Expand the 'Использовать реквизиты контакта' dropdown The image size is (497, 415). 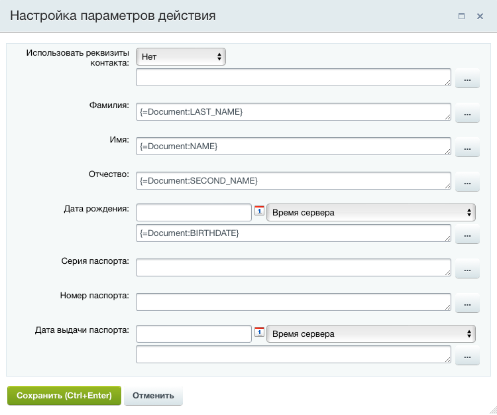[x=181, y=57]
